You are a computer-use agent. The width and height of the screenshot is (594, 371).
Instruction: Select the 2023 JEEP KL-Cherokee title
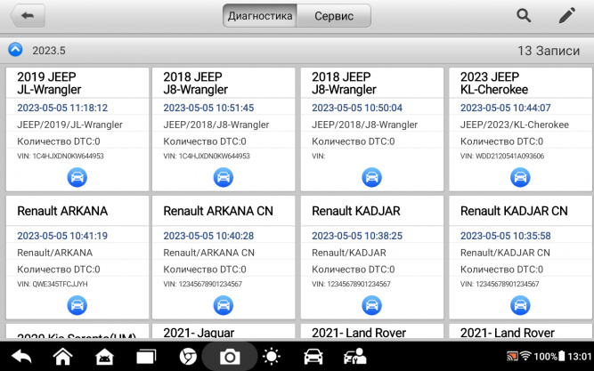(494, 83)
